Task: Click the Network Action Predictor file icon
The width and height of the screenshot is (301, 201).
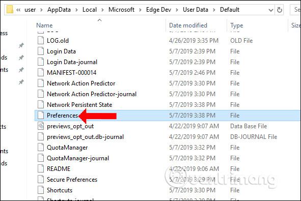Action: (41, 83)
